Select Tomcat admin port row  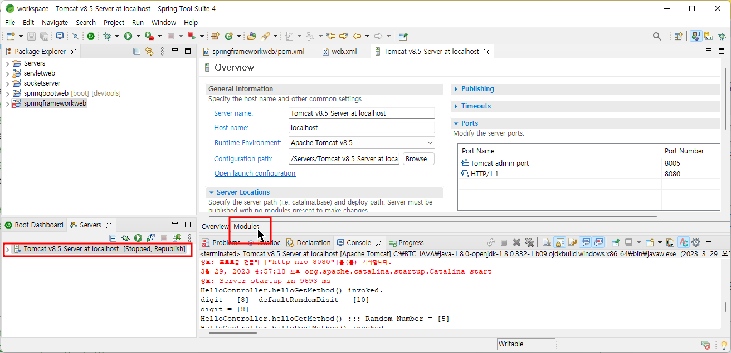pos(589,163)
